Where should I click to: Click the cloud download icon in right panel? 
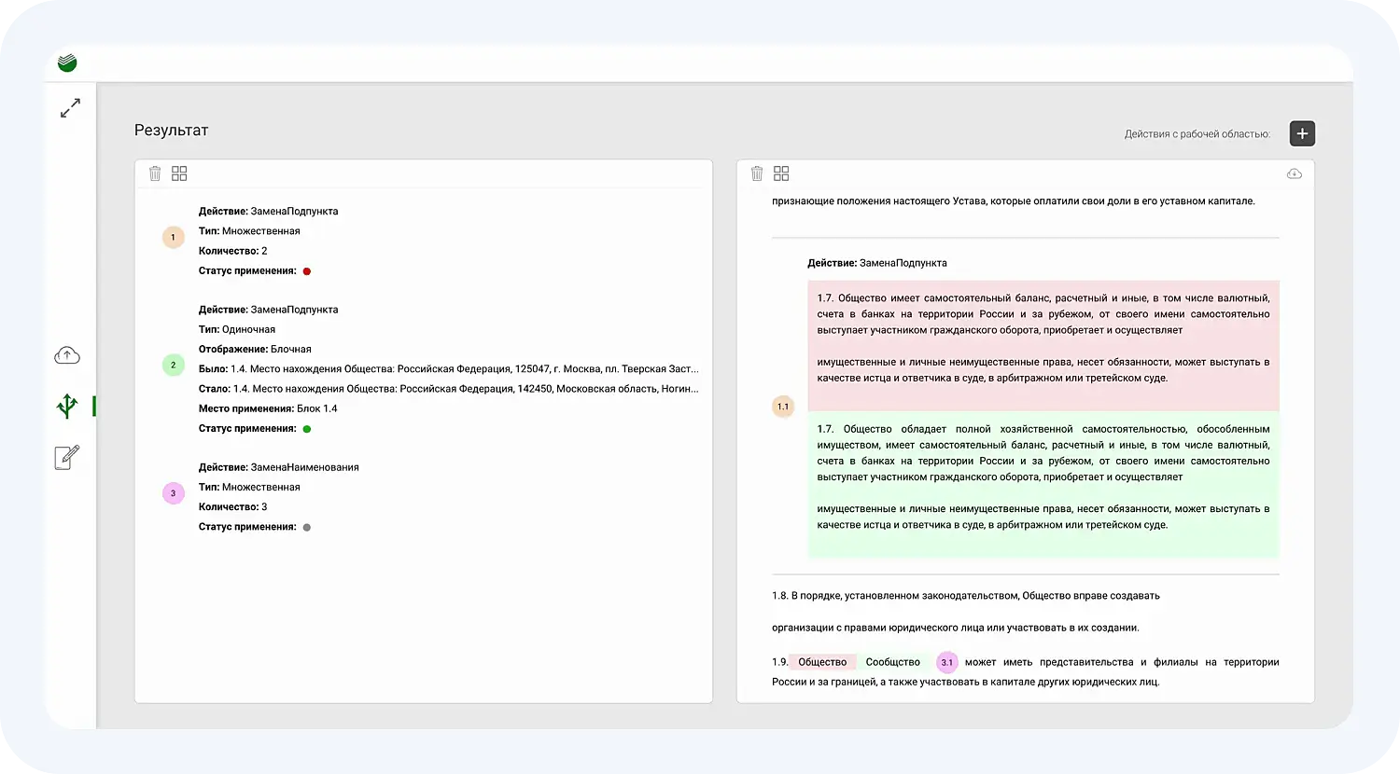coord(1294,173)
